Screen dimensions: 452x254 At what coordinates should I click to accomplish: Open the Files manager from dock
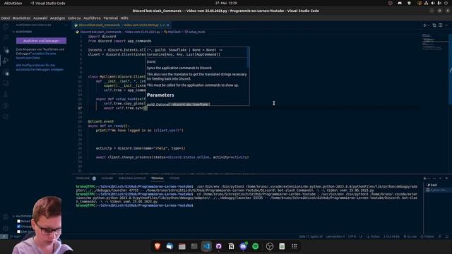(182, 246)
